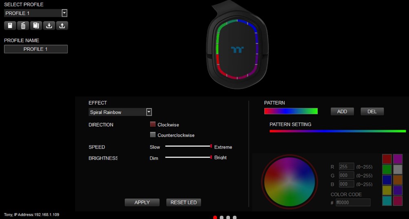Click the copy profile icon
Image resolution: width=409 pixels, height=219 pixels.
[36, 26]
